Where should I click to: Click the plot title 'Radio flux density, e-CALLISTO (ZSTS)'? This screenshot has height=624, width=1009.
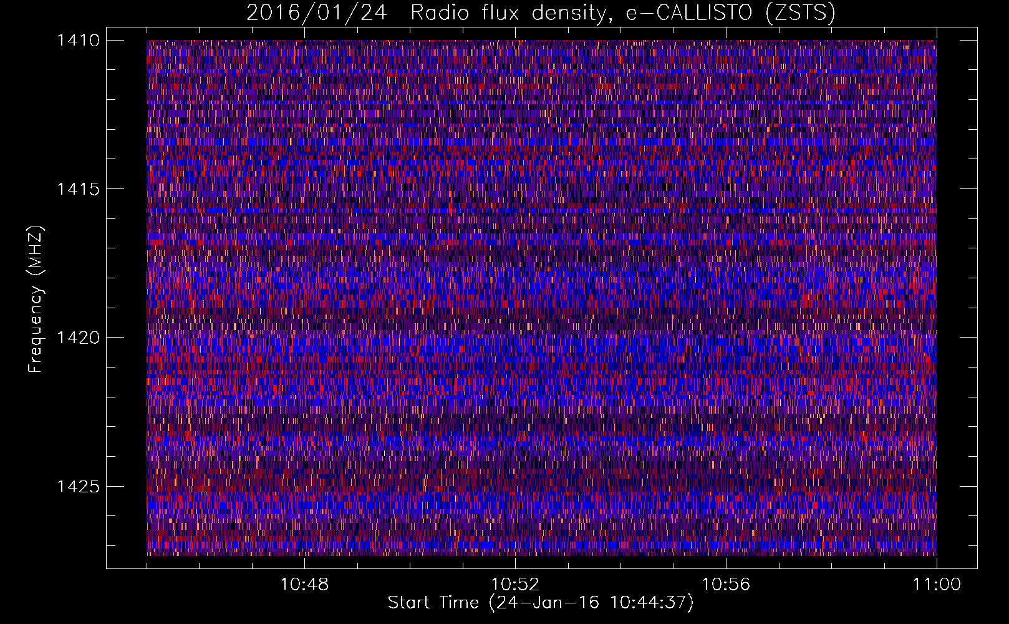(x=623, y=13)
